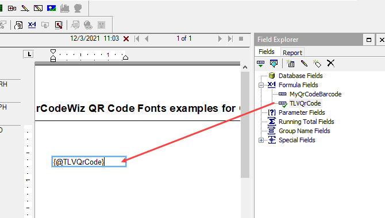Click the grayed folder-upload toolbar icon
The height and width of the screenshot is (218, 385).
(x=45, y=25)
